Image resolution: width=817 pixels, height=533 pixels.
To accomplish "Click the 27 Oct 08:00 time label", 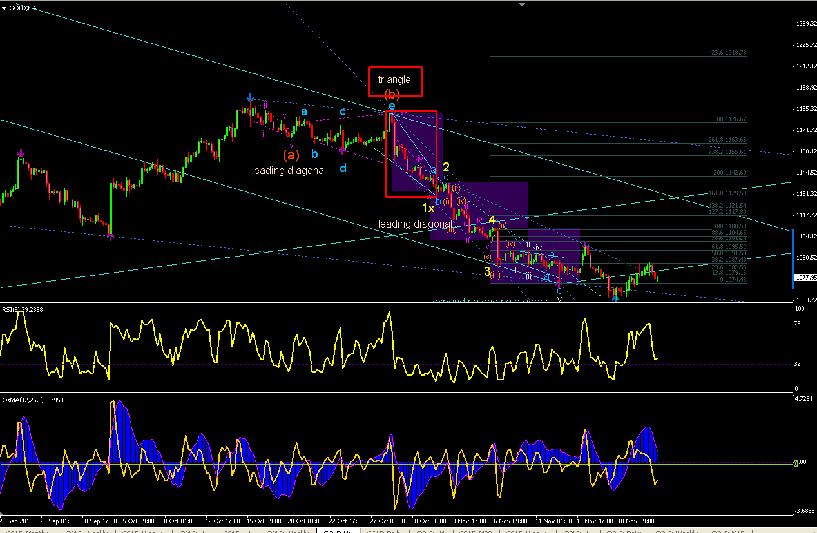I will click(387, 520).
